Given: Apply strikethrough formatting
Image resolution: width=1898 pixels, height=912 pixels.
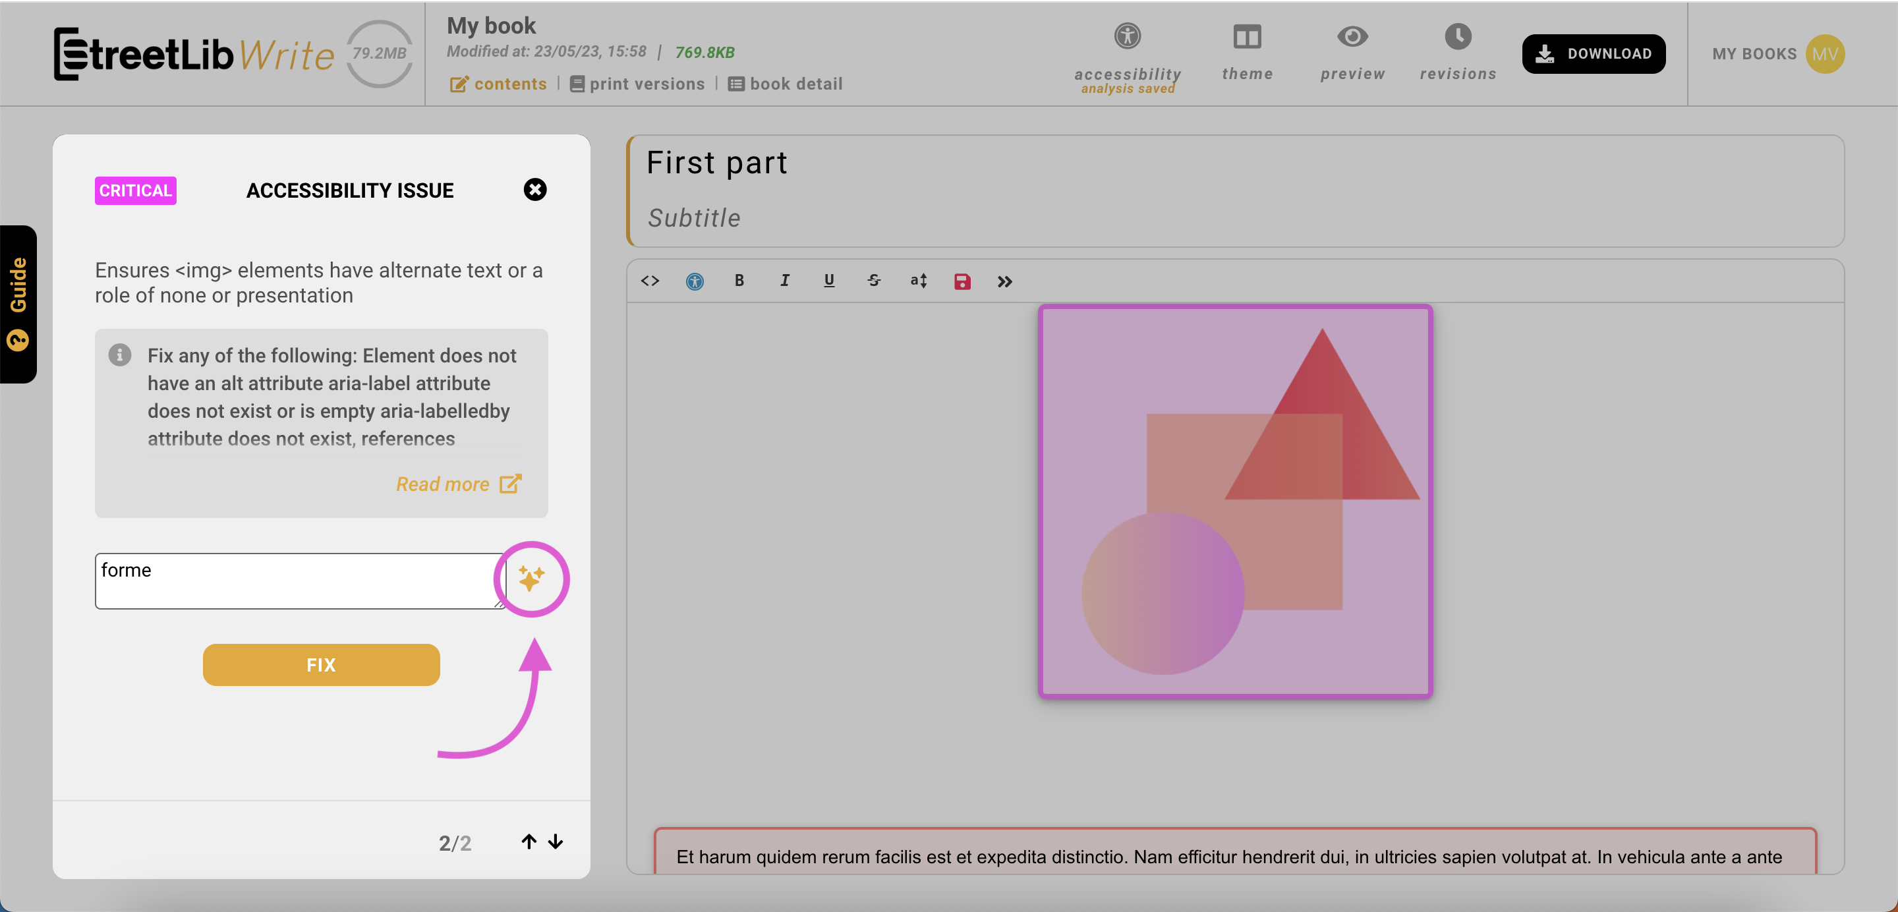Looking at the screenshot, I should [x=874, y=281].
